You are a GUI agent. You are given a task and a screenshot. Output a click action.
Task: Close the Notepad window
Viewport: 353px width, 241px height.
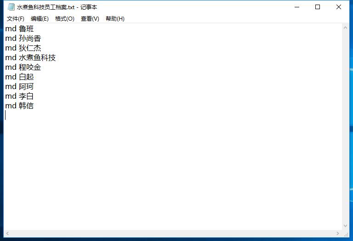[x=339, y=7]
